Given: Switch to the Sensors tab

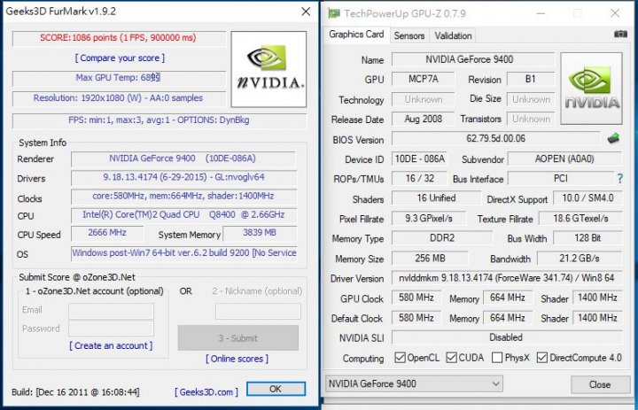Looking at the screenshot, I should pos(408,35).
